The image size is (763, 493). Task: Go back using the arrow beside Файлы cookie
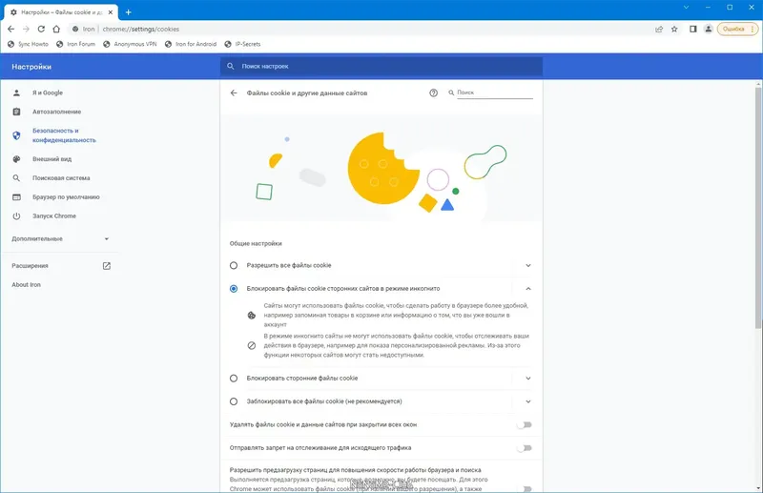point(234,92)
